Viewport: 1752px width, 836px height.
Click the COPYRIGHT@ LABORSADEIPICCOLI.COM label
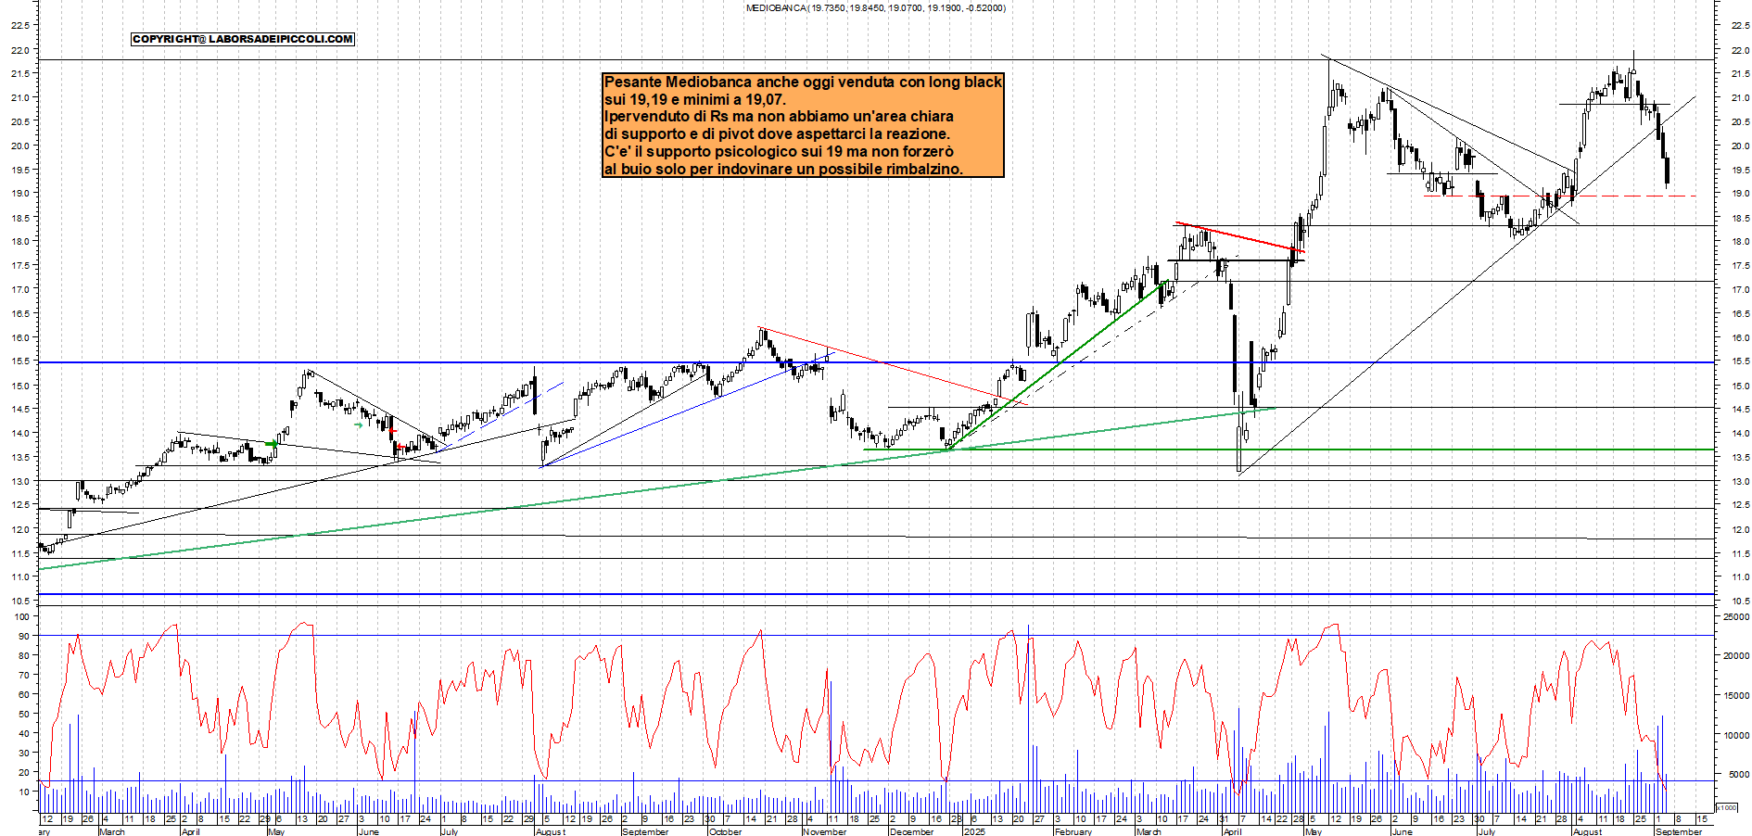pos(243,39)
